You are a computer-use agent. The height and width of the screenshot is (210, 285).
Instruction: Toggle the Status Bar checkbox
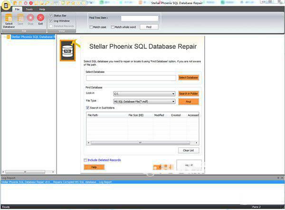point(51,16)
